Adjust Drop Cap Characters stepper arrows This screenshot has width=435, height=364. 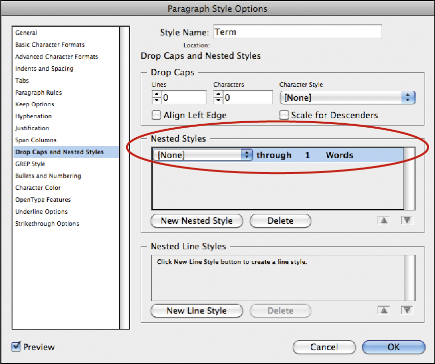coord(217,98)
